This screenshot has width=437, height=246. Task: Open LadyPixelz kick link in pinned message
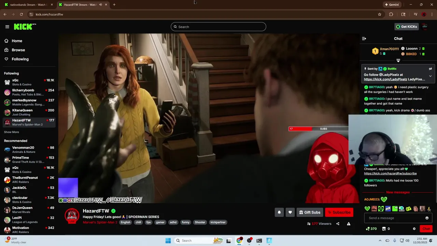[385, 79]
